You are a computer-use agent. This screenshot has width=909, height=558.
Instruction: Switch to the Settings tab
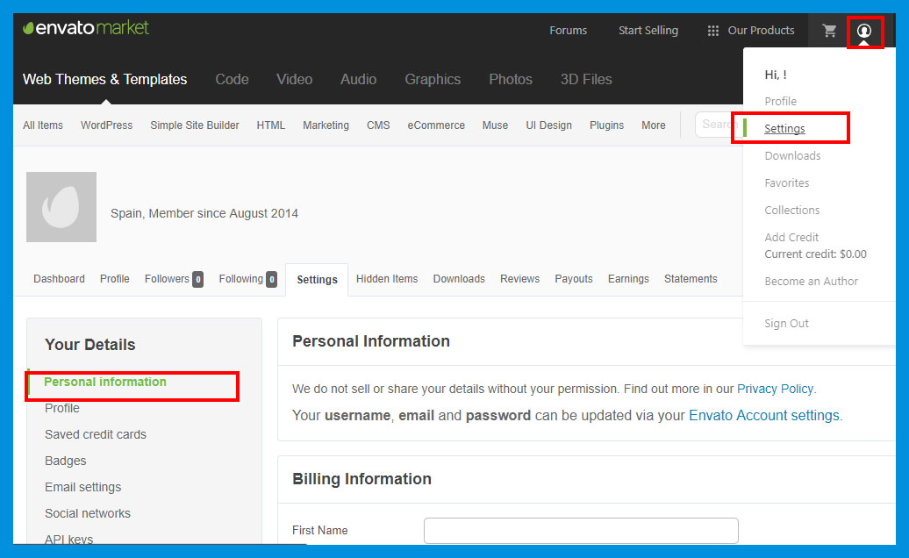tap(317, 280)
